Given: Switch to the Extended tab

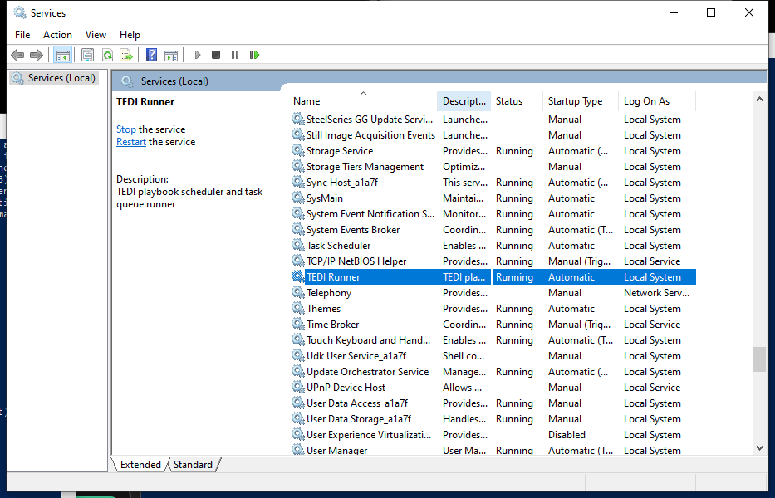Looking at the screenshot, I should pyautogui.click(x=140, y=465).
